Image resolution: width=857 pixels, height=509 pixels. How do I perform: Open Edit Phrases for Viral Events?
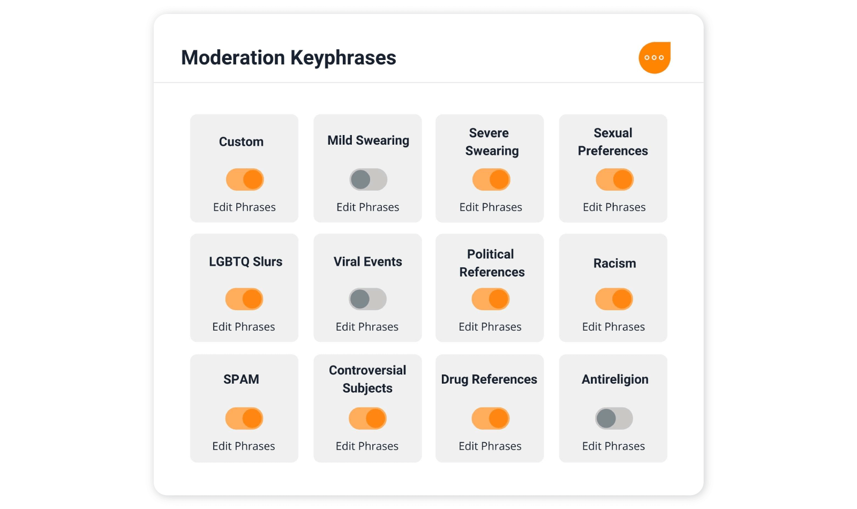click(367, 326)
